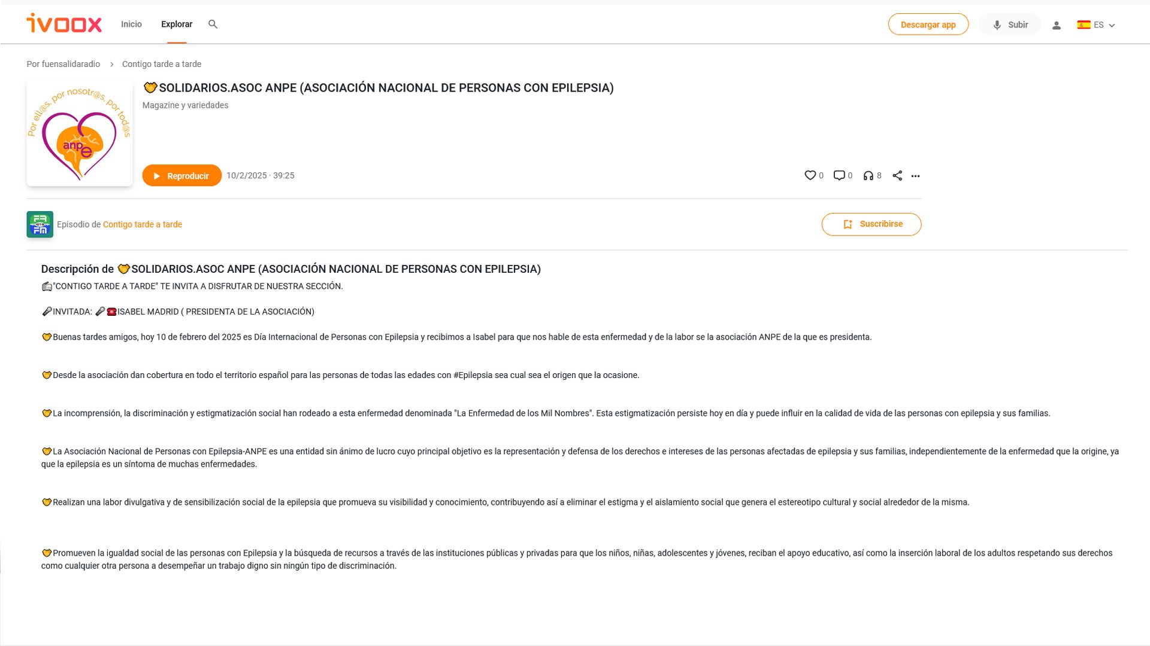
Task: Click the Magazine y variedades category
Action: coord(185,105)
